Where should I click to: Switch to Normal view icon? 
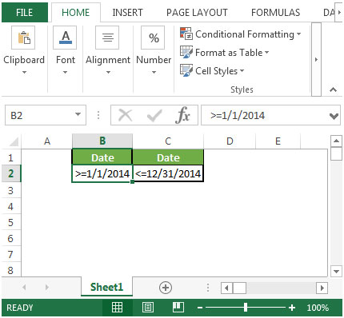117,308
